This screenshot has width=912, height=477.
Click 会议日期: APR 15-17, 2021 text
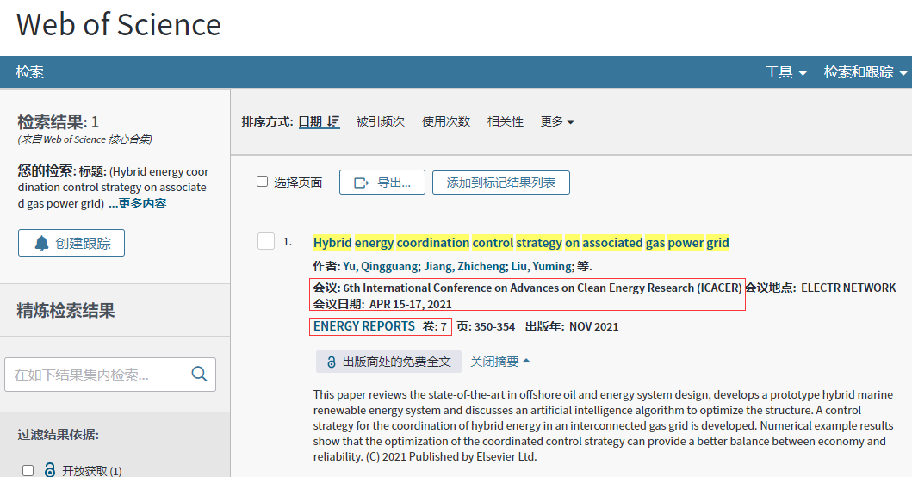tap(382, 304)
